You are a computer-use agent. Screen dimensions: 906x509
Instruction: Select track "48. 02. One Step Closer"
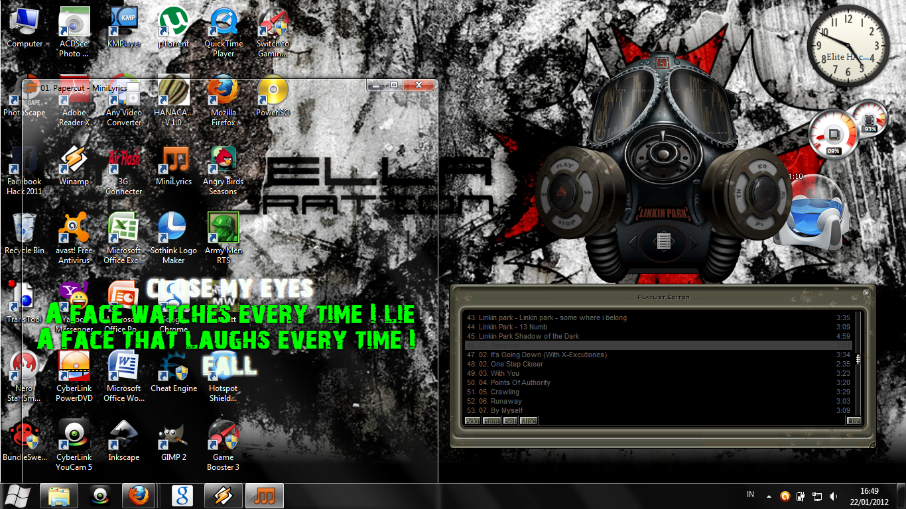click(659, 364)
